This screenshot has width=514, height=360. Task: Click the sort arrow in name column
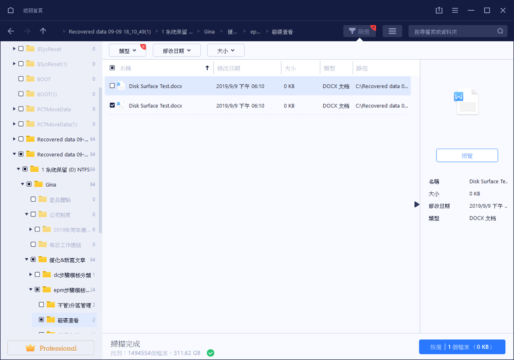point(207,68)
